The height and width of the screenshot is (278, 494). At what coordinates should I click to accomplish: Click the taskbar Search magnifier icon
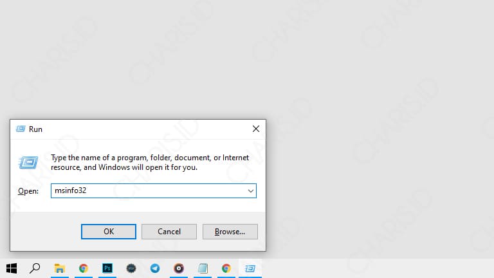(x=35, y=268)
